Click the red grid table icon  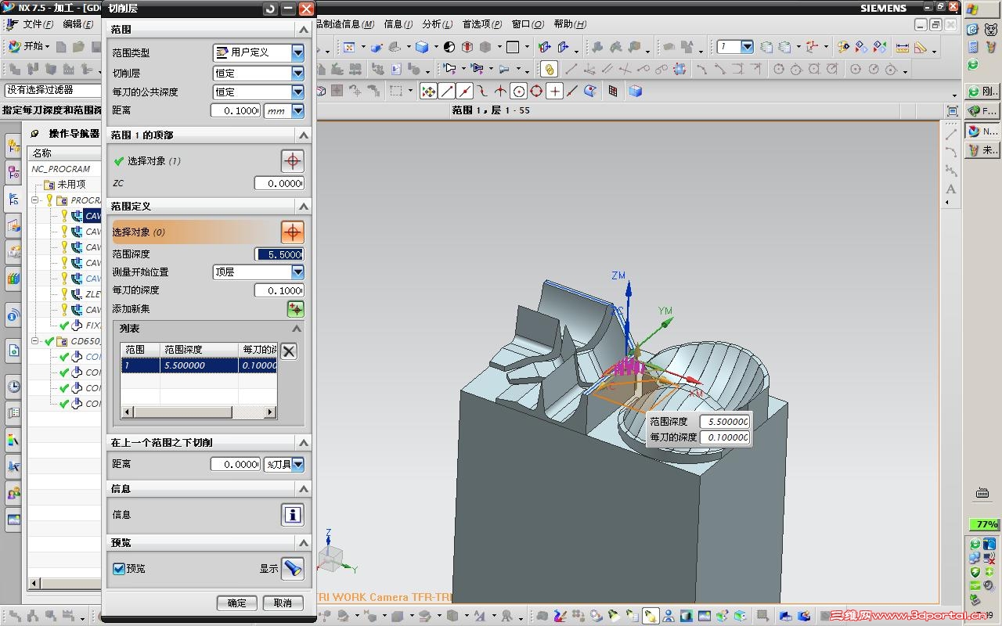(612, 92)
